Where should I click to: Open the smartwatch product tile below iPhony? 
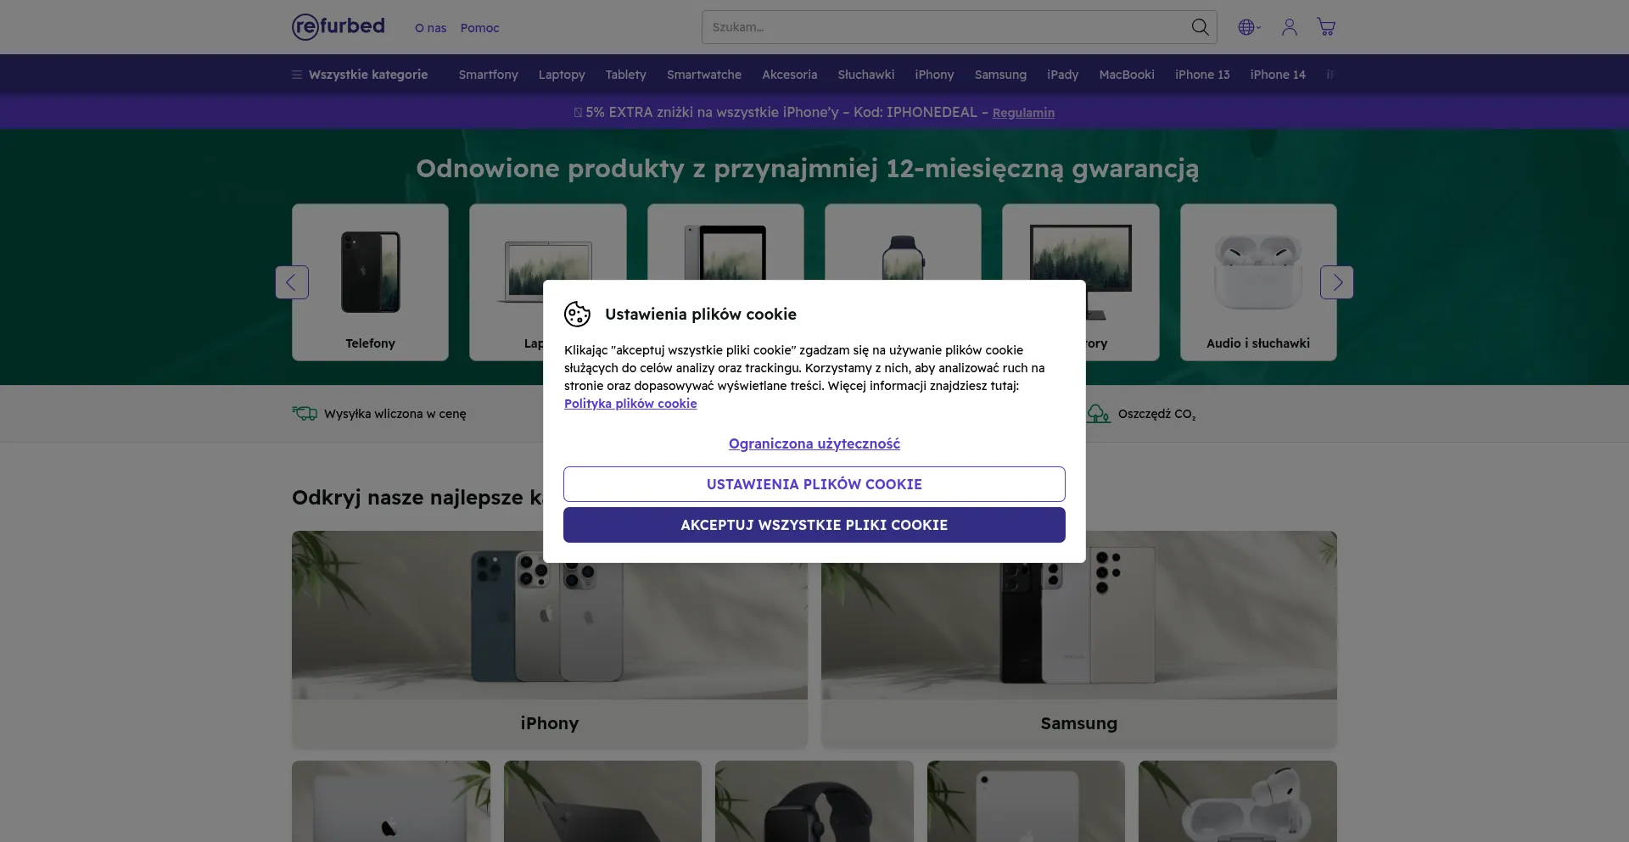coord(814,801)
